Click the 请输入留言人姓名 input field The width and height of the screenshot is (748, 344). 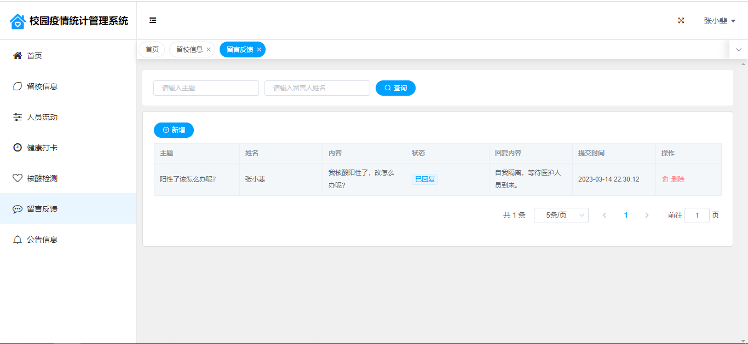point(317,88)
